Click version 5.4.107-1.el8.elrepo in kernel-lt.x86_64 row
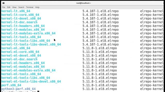The height and width of the screenshot is (92, 165). click(101, 11)
